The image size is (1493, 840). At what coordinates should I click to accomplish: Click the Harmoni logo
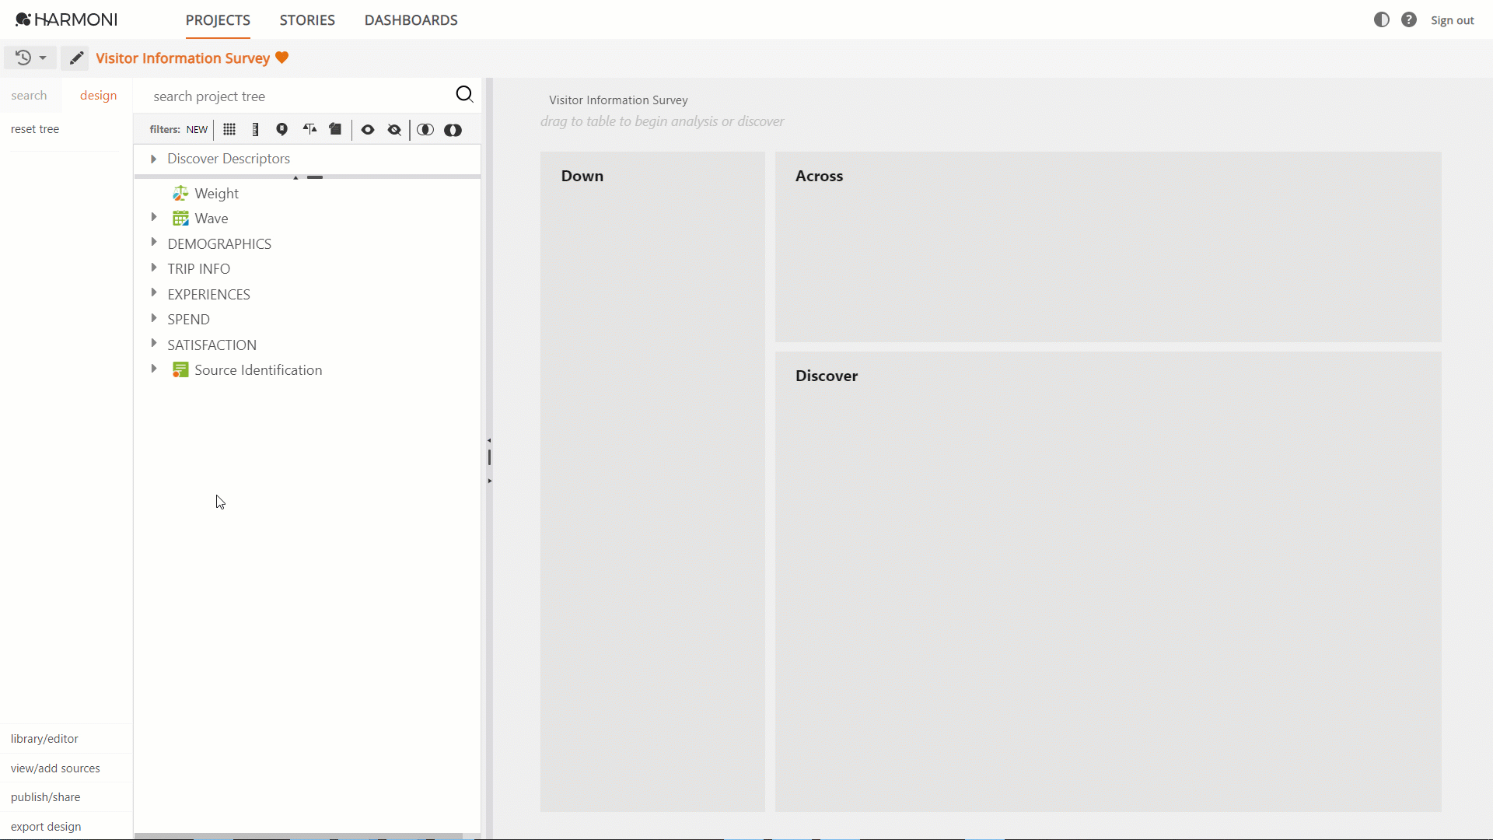[66, 19]
